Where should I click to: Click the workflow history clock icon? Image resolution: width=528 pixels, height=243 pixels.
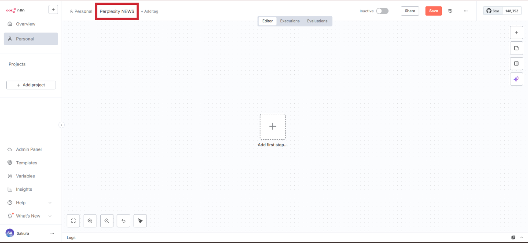[450, 11]
